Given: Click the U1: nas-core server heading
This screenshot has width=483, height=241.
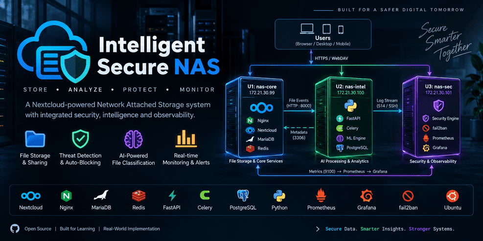Looking at the screenshot, I should pyautogui.click(x=261, y=87).
